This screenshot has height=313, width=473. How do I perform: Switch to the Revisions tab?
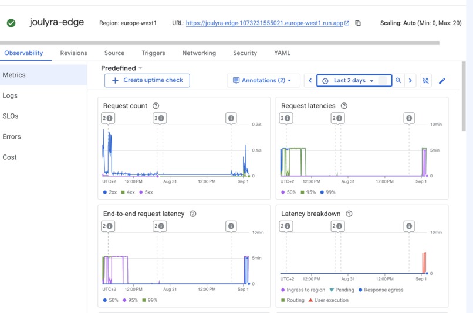(73, 53)
